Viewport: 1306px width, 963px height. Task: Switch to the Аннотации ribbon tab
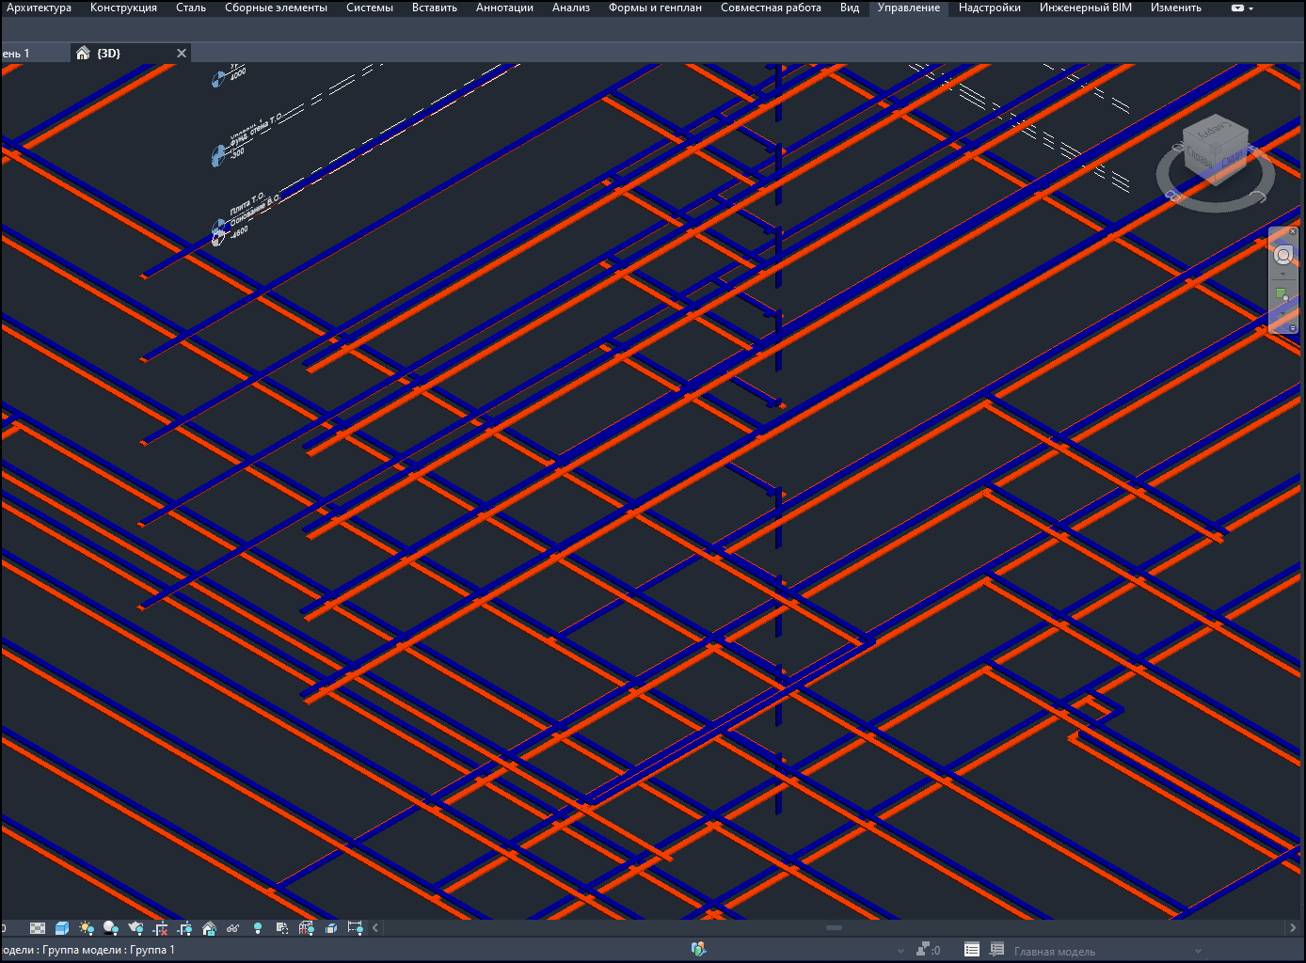504,8
